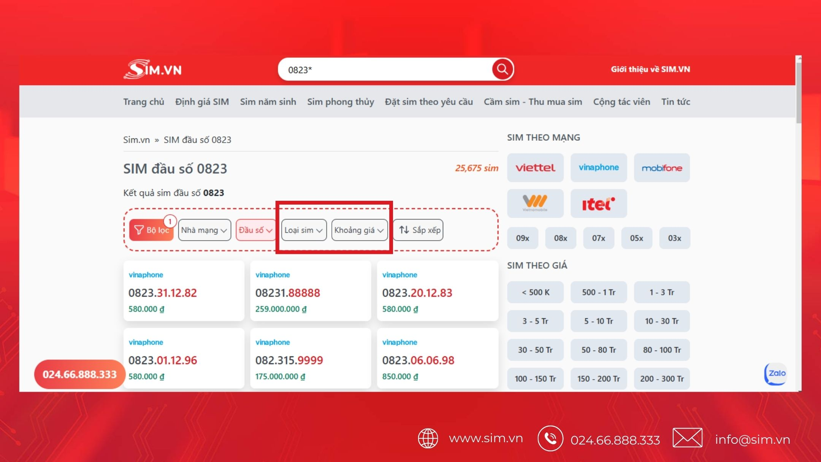Select price range 500 - 1 Tr
This screenshot has width=821, height=462.
click(599, 292)
